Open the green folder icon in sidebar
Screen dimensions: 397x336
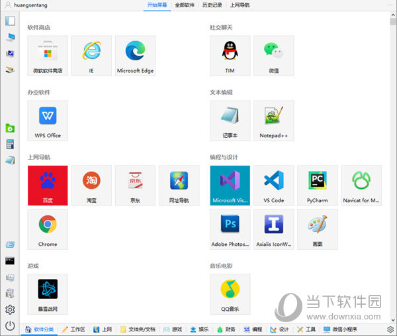[x=10, y=128]
